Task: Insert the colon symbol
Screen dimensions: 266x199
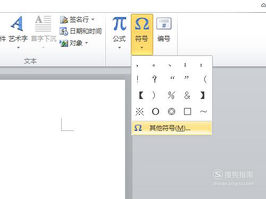Action: point(201,65)
